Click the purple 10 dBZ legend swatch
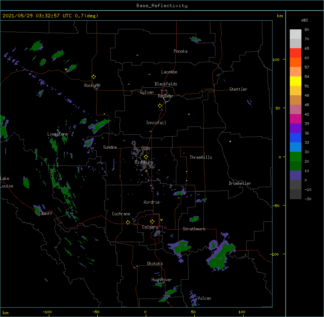This screenshot has width=324, height=317. click(295, 175)
